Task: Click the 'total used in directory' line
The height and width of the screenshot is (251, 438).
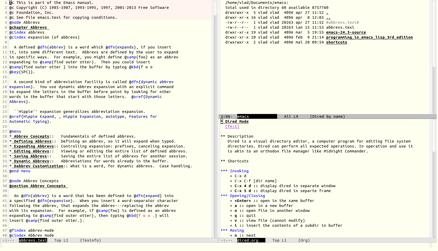Action: click(x=277, y=8)
